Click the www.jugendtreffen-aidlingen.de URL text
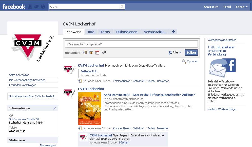Screen dimensions: 252x147 tap(124, 99)
